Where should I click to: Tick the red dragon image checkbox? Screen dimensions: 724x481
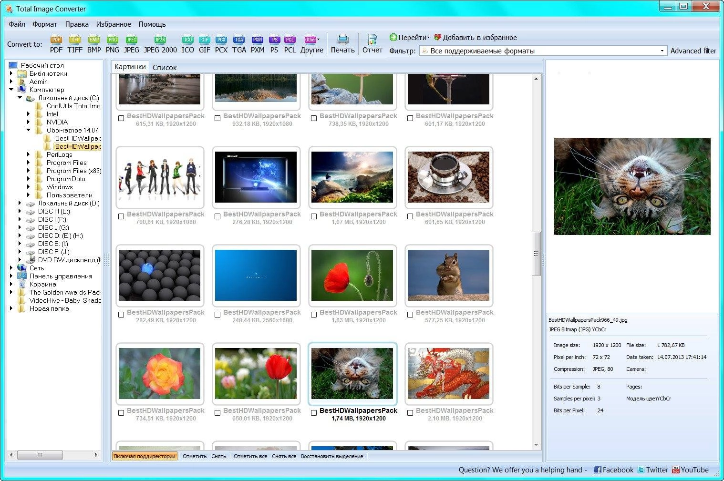pos(410,413)
